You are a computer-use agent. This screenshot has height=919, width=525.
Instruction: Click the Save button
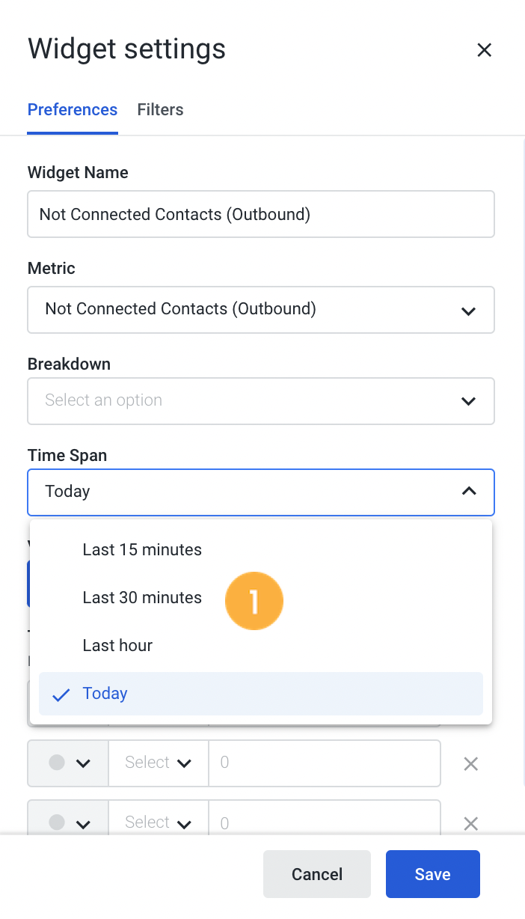pos(433,874)
